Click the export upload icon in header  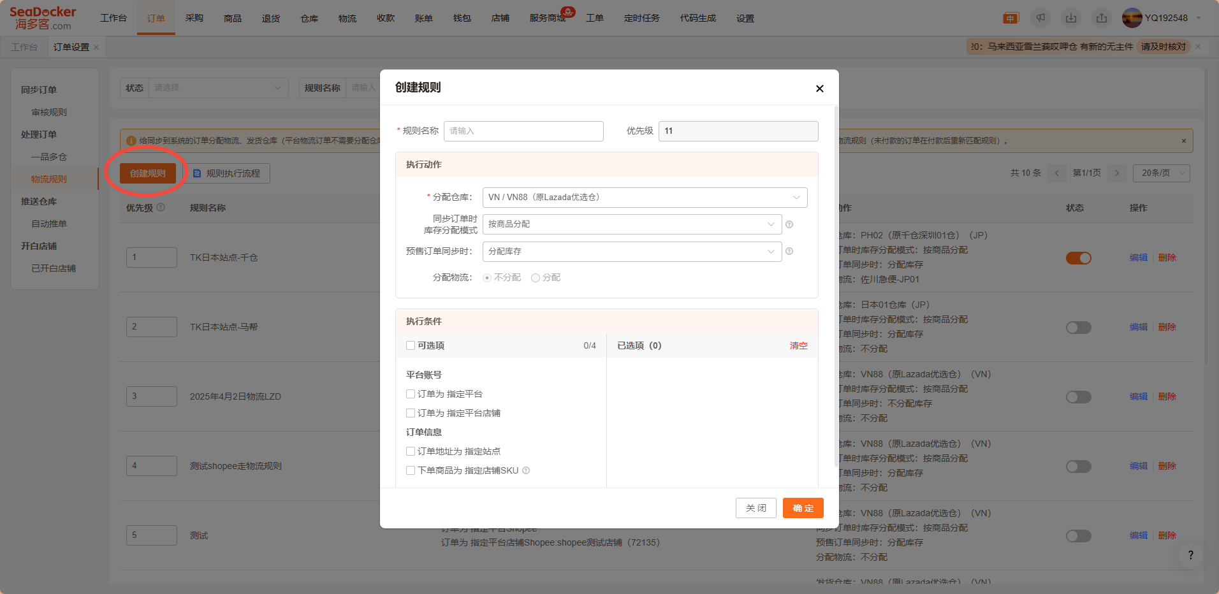pos(1102,18)
